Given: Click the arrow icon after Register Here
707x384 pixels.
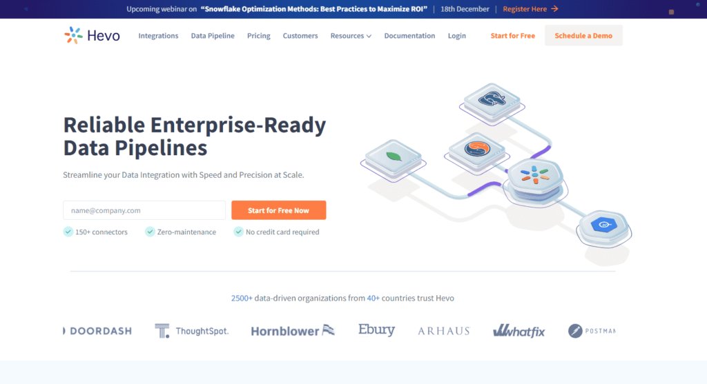Looking at the screenshot, I should pyautogui.click(x=554, y=9).
